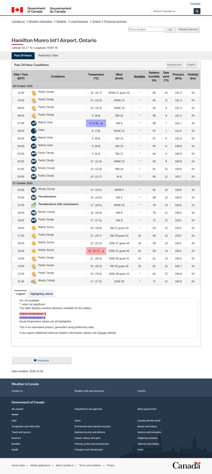This screenshot has height=474, width=212.
Task: Click the Thunderstorm with rainshowers icon at 21:00
Action: tap(33, 205)
